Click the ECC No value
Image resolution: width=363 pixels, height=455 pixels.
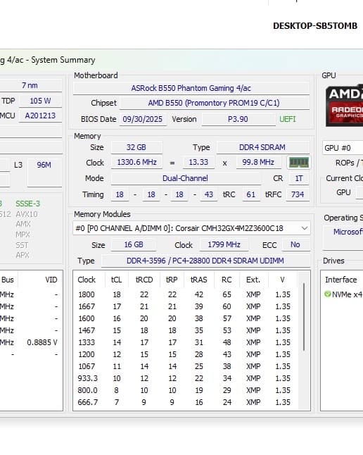click(295, 244)
